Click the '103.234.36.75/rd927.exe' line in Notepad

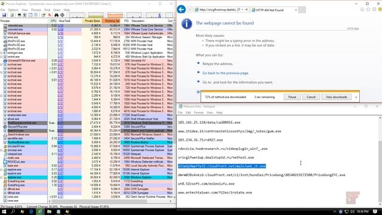(201, 140)
